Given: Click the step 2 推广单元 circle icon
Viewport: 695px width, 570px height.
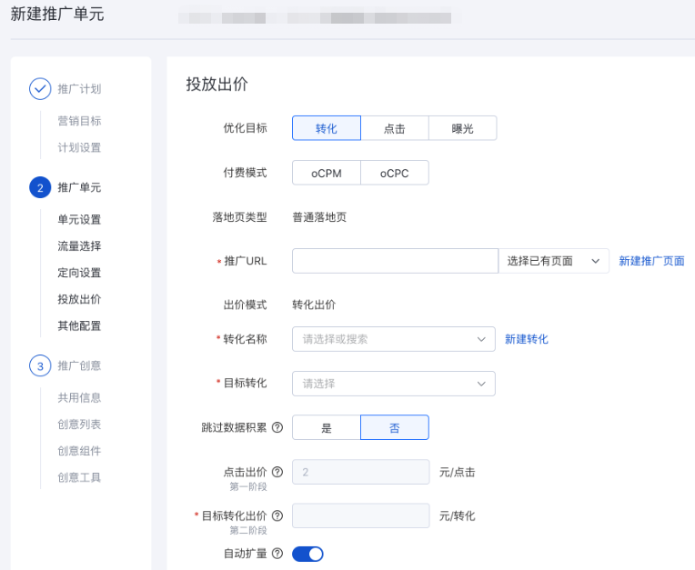Looking at the screenshot, I should coord(40,187).
